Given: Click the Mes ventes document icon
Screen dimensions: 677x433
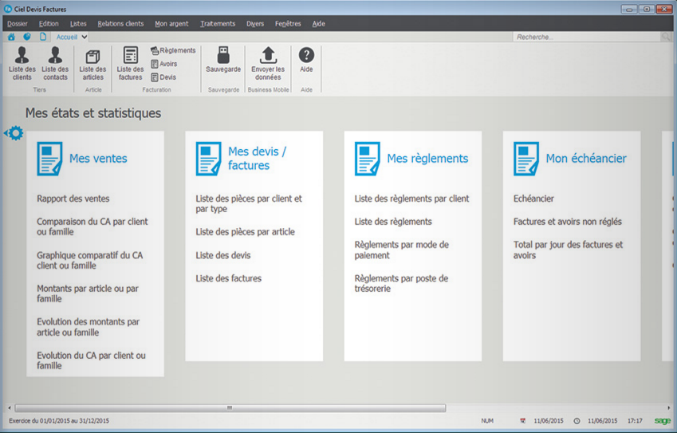Looking at the screenshot, I should 49,159.
